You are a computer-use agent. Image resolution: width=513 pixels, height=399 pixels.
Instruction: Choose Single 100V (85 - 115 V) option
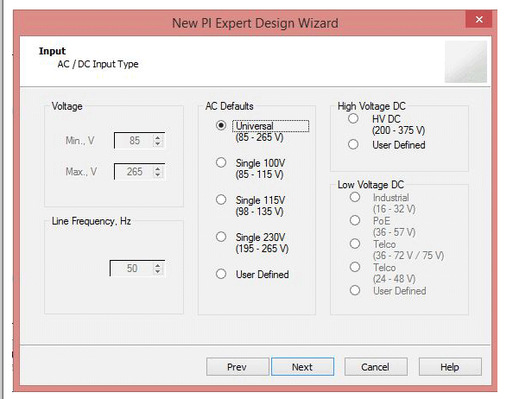tap(221, 162)
